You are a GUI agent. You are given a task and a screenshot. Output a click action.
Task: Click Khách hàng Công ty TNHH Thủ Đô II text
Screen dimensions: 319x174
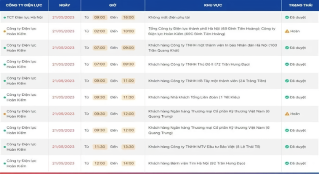[199, 64]
